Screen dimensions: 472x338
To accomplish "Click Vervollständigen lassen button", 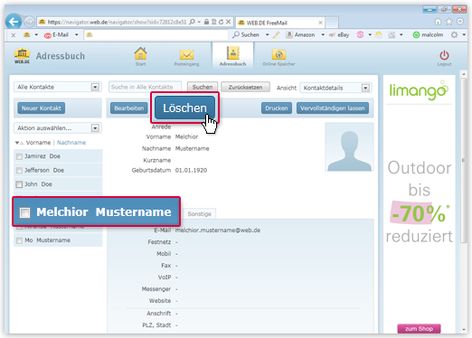I will 333,108.
